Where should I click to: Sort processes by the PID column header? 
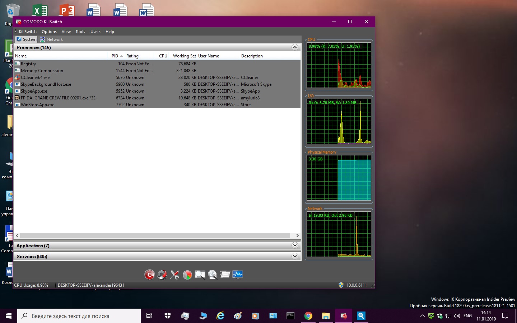[x=115, y=56]
